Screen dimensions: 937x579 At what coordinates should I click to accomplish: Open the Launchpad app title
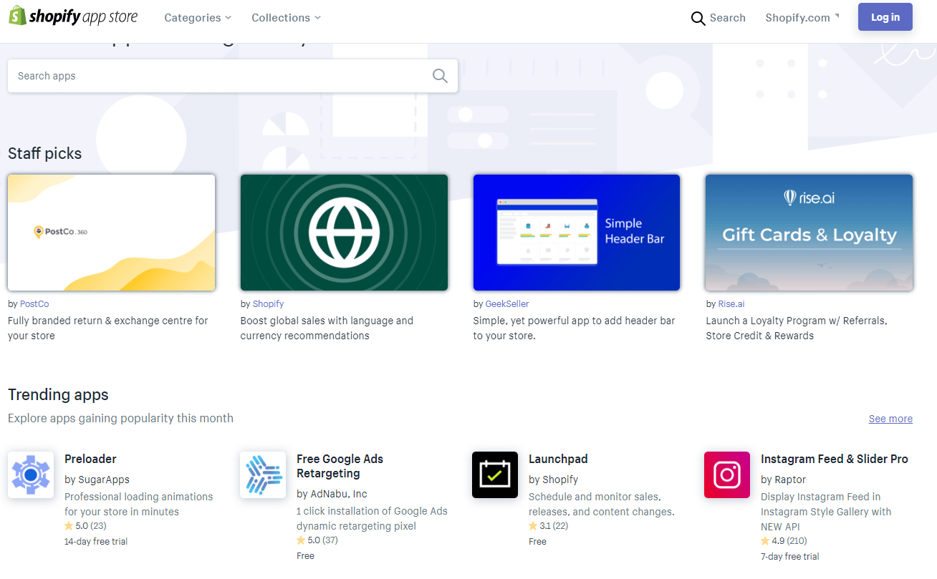[558, 459]
